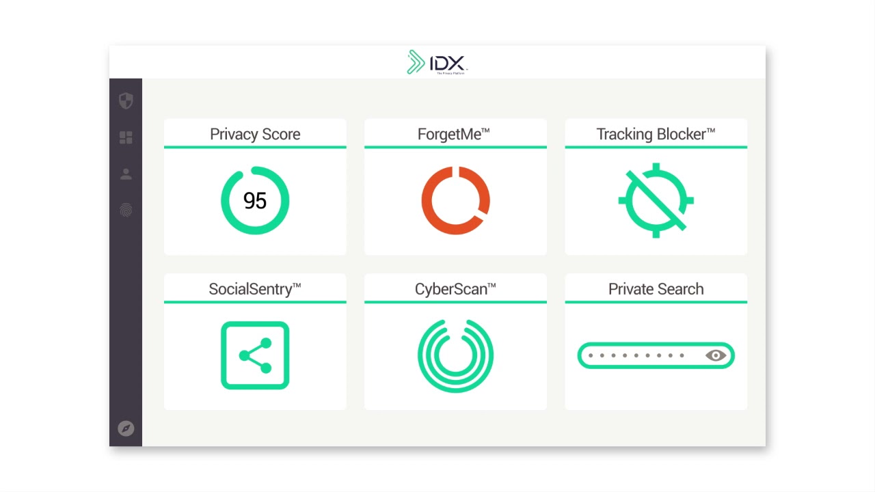875x492 pixels.
Task: Click the shield icon in the sidebar
Action: pyautogui.click(x=126, y=101)
